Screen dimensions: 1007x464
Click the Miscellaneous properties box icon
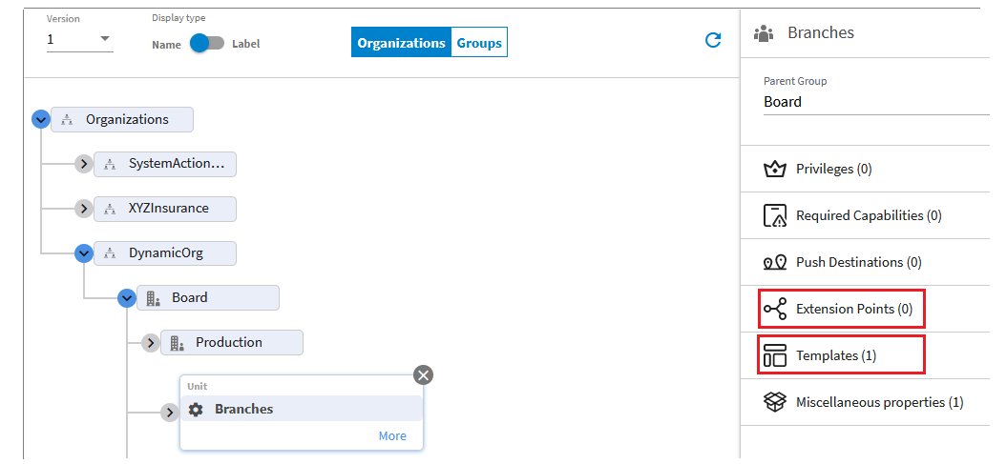coord(774,402)
